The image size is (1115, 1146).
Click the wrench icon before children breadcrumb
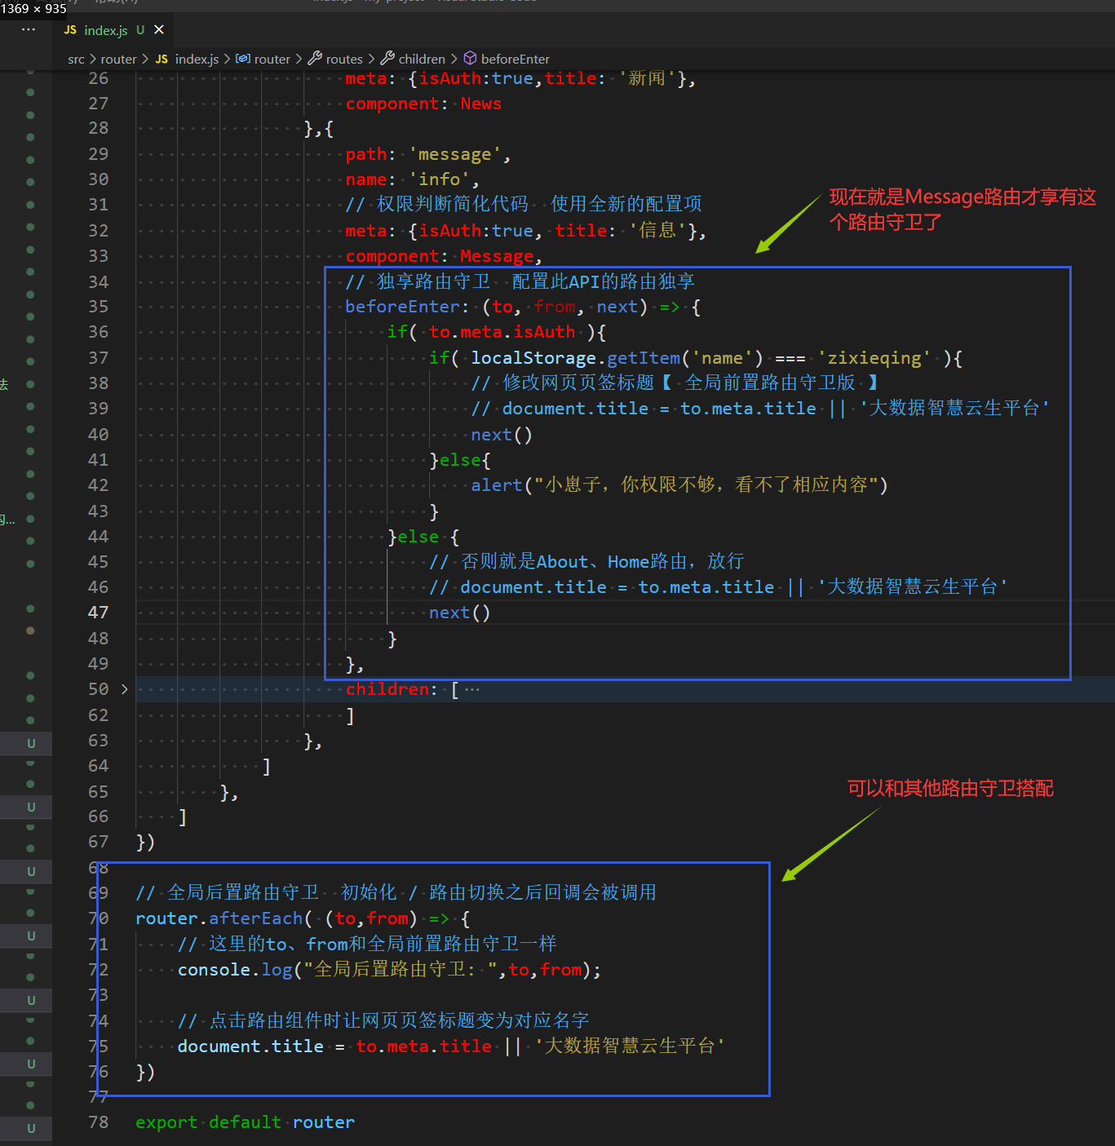[x=387, y=59]
